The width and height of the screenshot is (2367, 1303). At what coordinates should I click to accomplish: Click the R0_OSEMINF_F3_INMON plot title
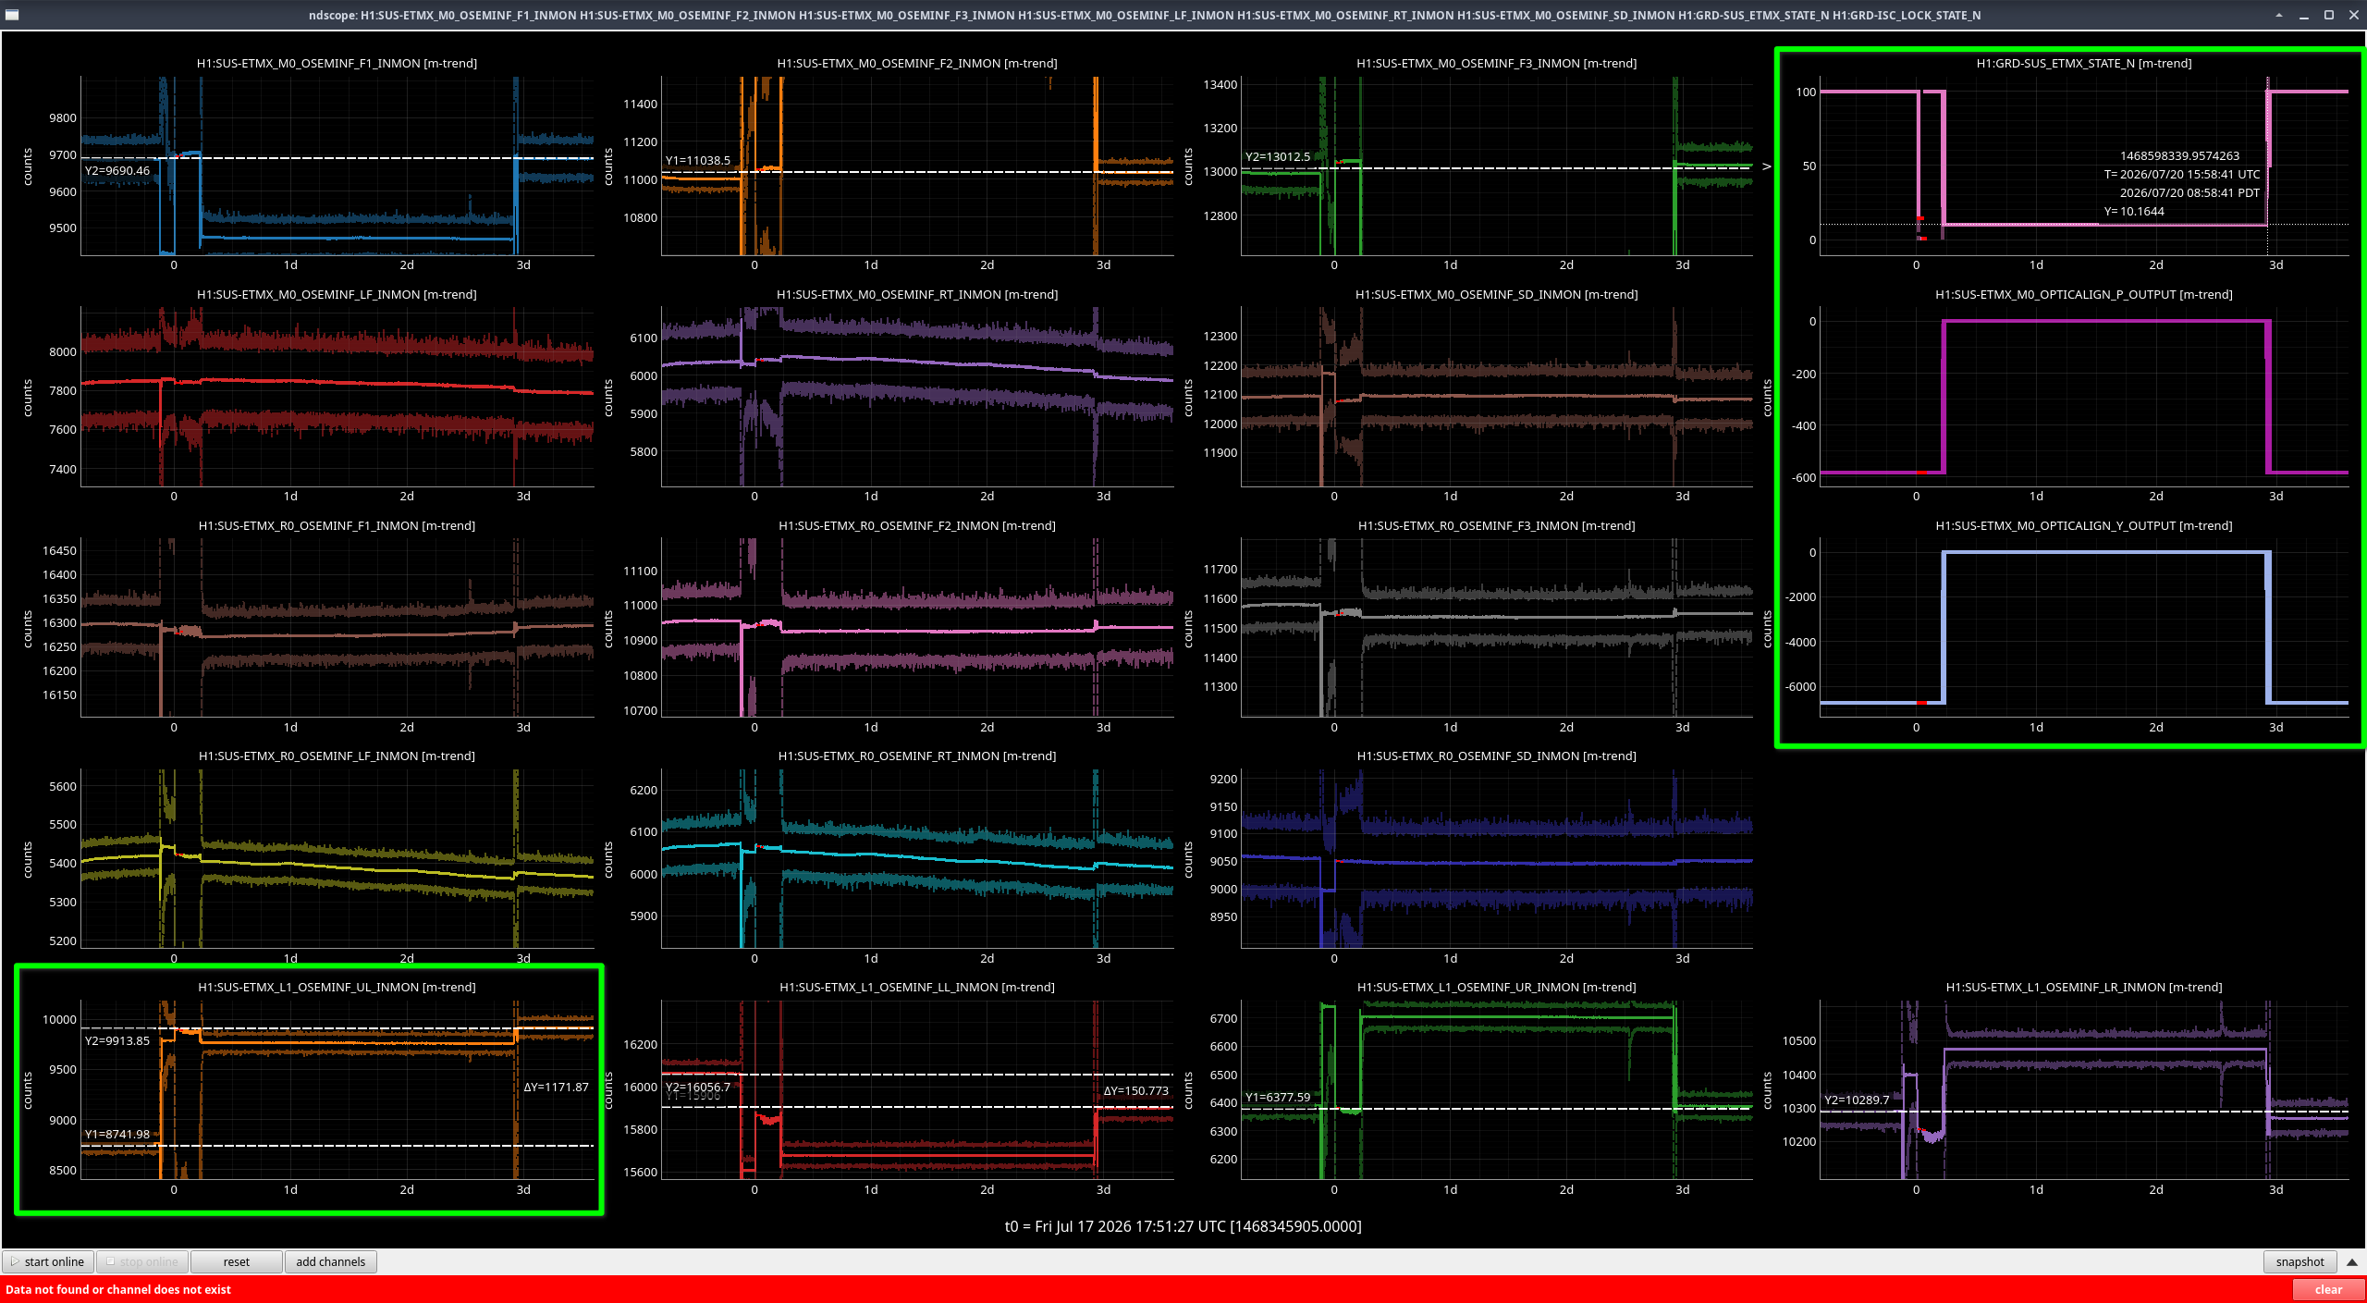click(x=1496, y=525)
